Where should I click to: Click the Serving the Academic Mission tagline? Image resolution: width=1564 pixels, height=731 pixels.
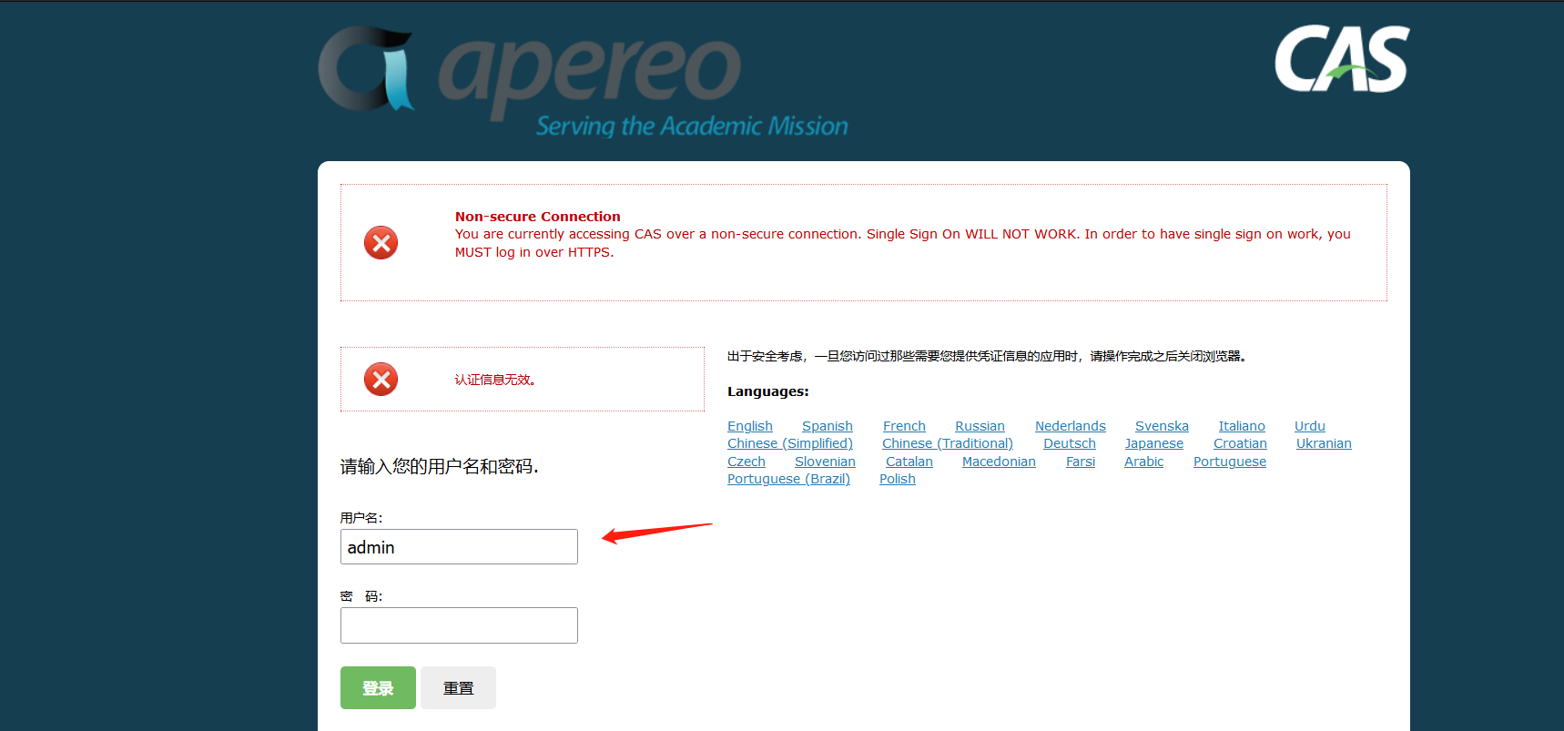pos(692,126)
